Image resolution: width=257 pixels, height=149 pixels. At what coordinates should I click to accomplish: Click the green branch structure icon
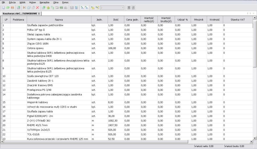pyautogui.click(x=97, y=8)
